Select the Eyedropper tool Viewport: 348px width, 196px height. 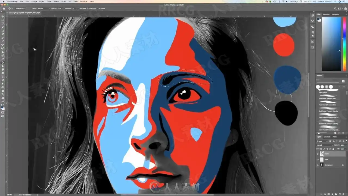coord(3,34)
